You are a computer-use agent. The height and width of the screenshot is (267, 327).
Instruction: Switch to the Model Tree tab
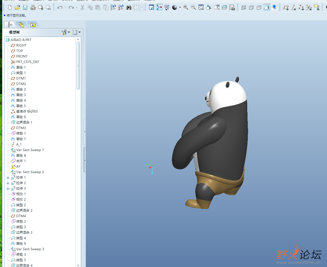10,24
